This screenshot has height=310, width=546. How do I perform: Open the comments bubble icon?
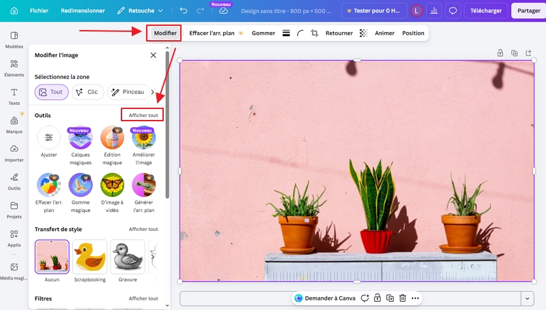(x=452, y=11)
